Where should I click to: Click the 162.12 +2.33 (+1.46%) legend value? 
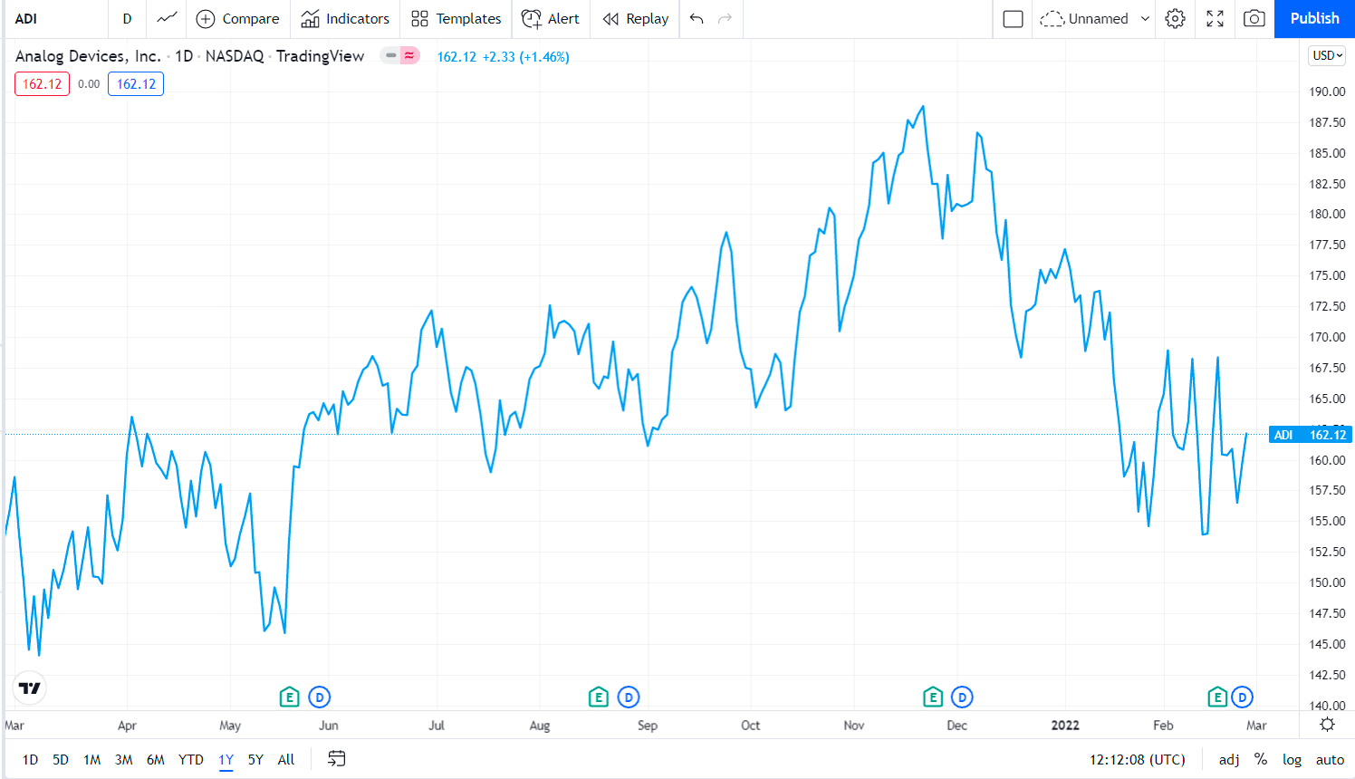(x=503, y=57)
